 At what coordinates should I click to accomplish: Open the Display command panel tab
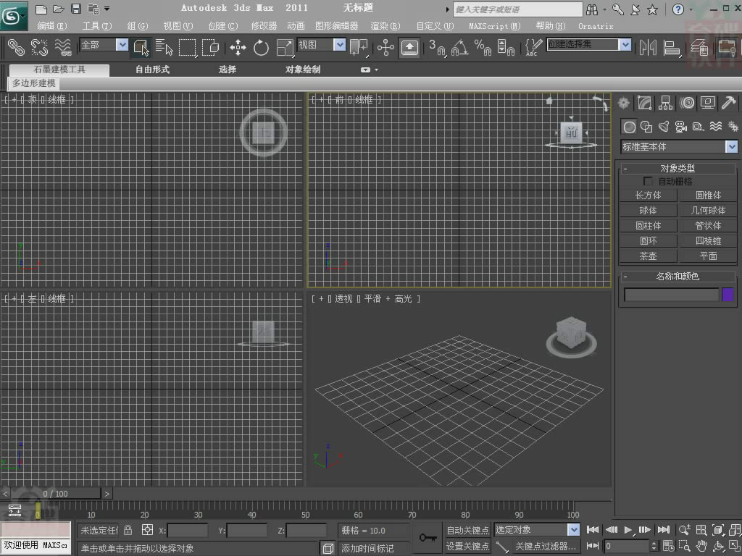click(707, 103)
